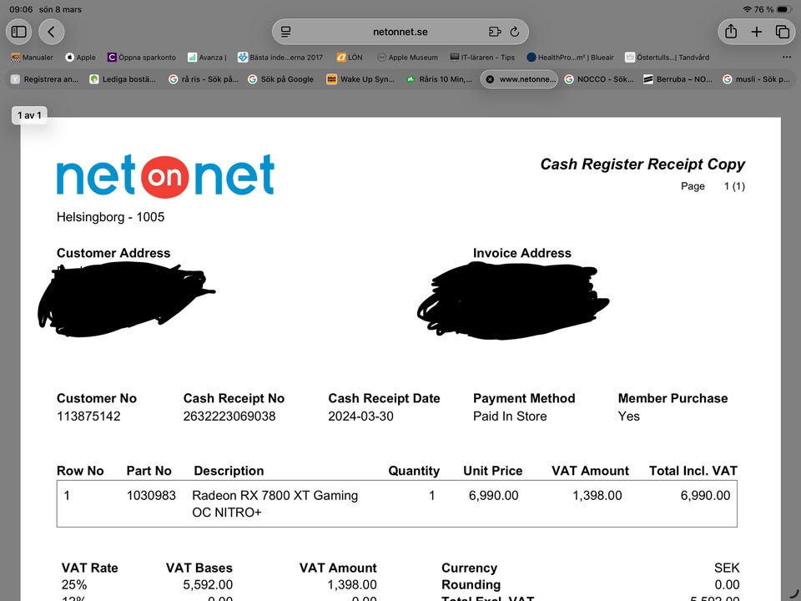Close the www.netonne... tab

pos(490,79)
